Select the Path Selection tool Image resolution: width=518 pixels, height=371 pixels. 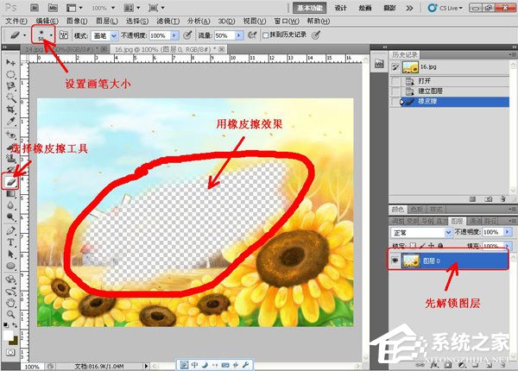pyautogui.click(x=10, y=254)
